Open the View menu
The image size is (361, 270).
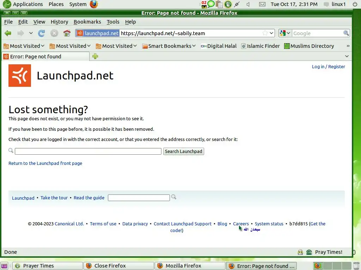tap(39, 22)
